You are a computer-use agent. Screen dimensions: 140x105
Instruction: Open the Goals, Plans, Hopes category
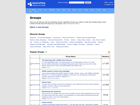click(x=84, y=40)
